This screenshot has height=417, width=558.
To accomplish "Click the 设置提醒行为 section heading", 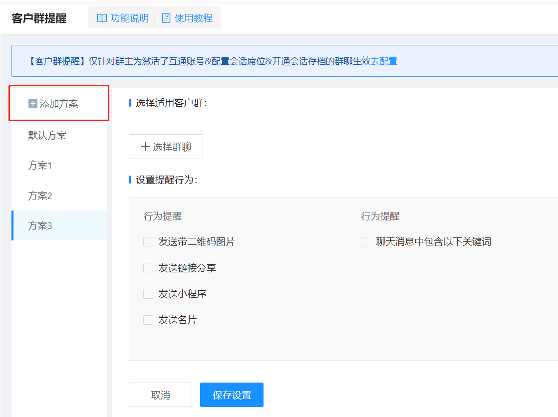I will (x=167, y=180).
